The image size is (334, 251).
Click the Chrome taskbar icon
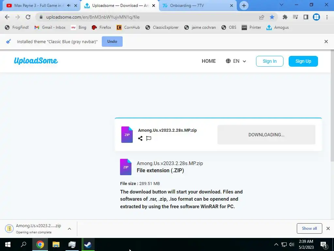pos(40,244)
